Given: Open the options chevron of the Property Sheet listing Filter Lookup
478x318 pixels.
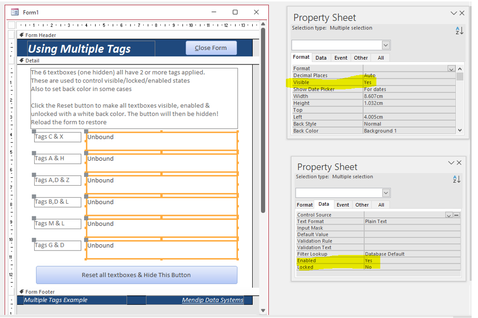Looking at the screenshot, I should click(451, 163).
